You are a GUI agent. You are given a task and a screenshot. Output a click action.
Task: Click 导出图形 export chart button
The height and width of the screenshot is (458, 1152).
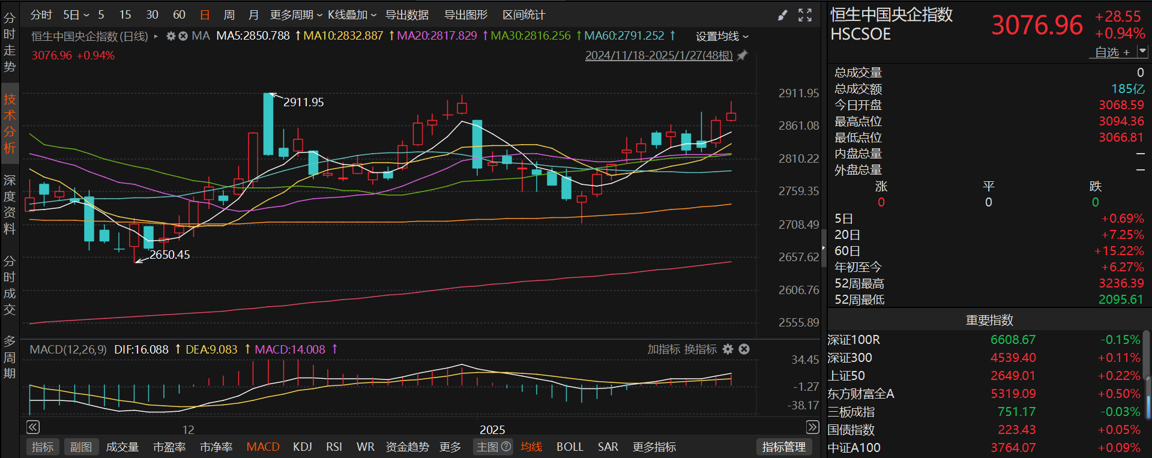[465, 15]
